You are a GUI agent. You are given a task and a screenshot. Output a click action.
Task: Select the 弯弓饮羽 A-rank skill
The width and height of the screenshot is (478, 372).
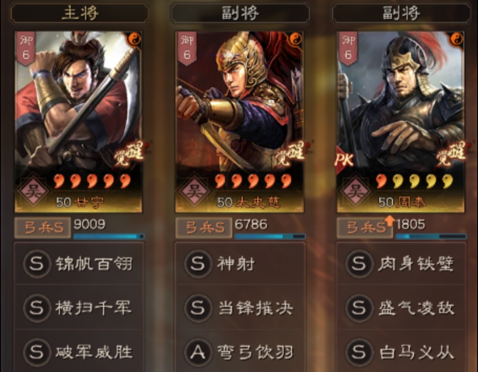[240, 352]
